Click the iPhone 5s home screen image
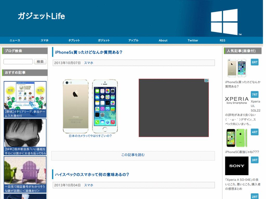 [105, 106]
